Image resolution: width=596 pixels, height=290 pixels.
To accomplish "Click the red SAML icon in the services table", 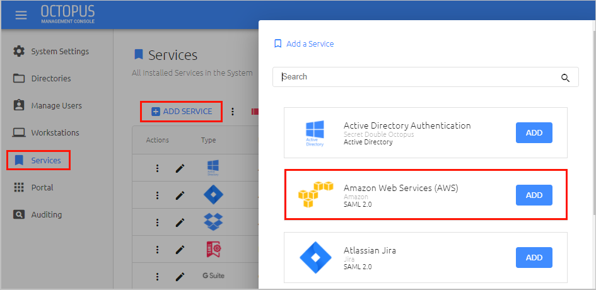I will pos(214,249).
